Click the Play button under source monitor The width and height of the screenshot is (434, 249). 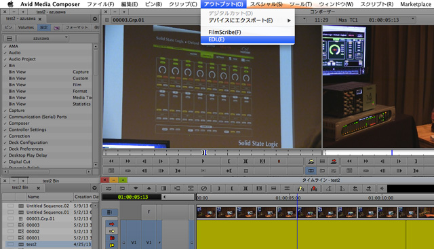click(203, 161)
